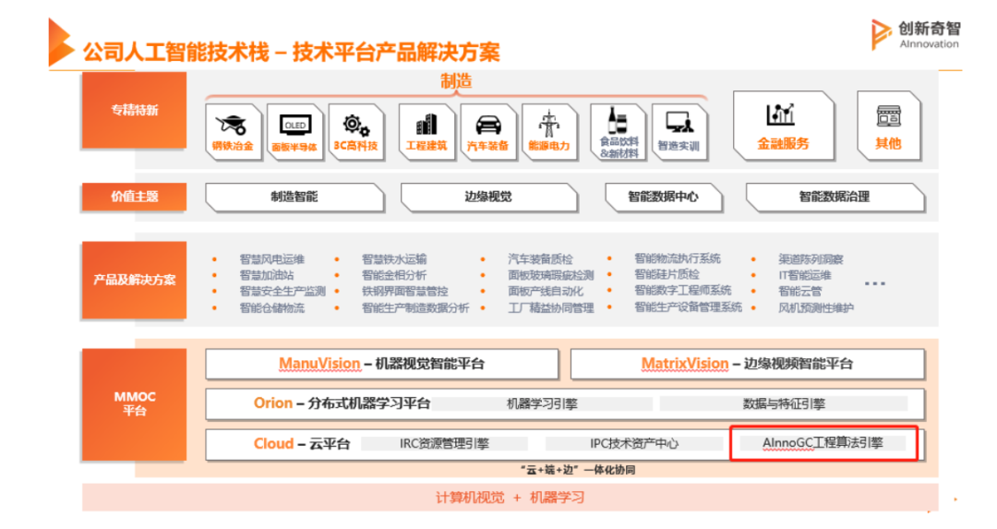Image resolution: width=997 pixels, height=529 pixels.
Task: Click the 智能物流执行系统 bullet item
Action: point(678,258)
